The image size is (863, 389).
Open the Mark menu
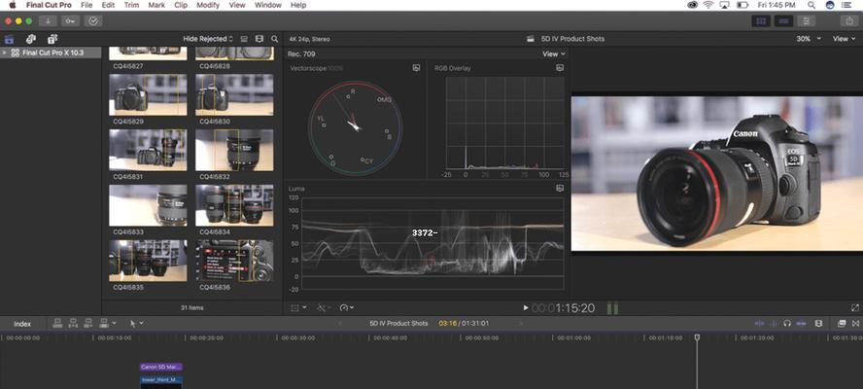156,5
